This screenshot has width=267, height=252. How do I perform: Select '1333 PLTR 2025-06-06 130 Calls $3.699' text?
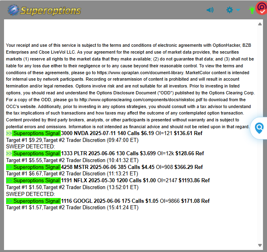click(x=108, y=153)
